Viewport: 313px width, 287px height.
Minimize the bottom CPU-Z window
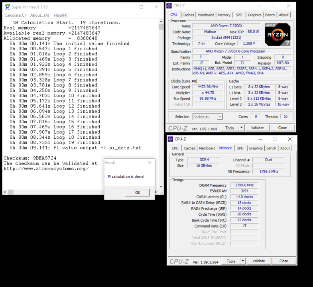[x=260, y=139]
